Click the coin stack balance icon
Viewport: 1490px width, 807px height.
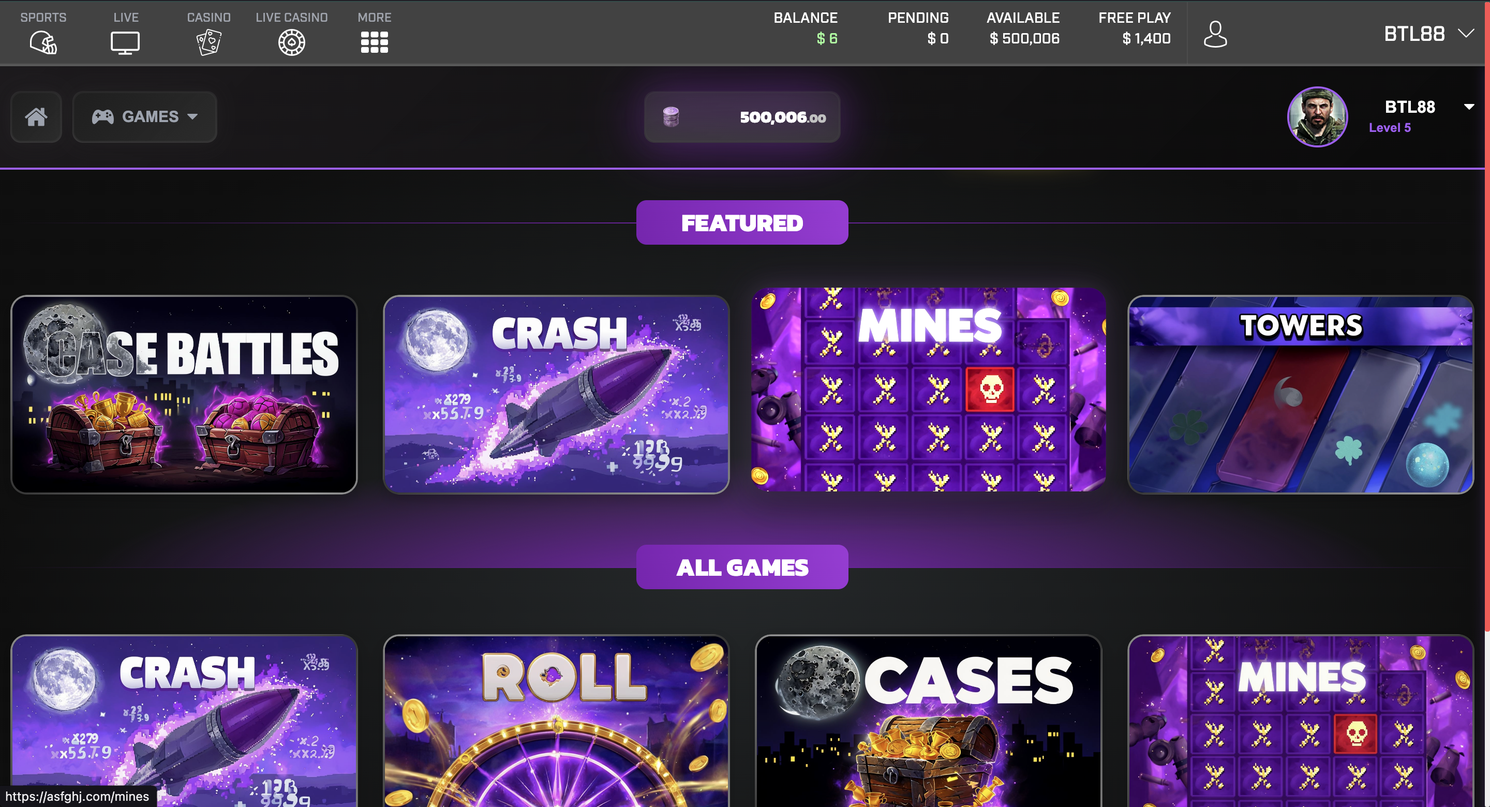point(671,117)
